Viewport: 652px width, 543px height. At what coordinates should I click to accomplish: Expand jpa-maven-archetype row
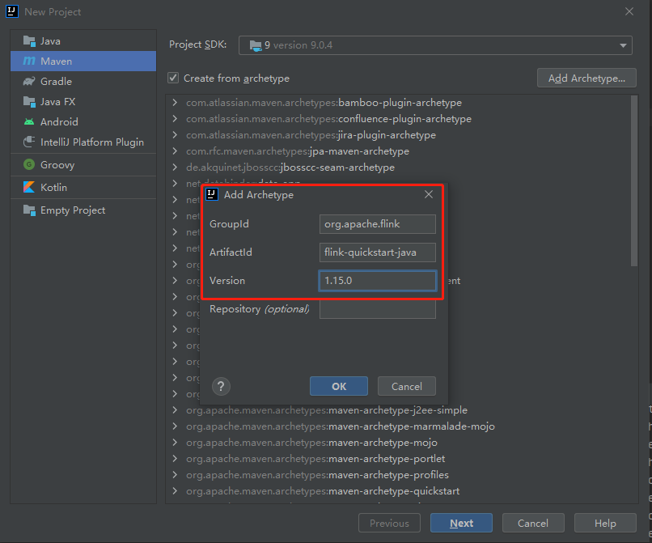pyautogui.click(x=175, y=151)
